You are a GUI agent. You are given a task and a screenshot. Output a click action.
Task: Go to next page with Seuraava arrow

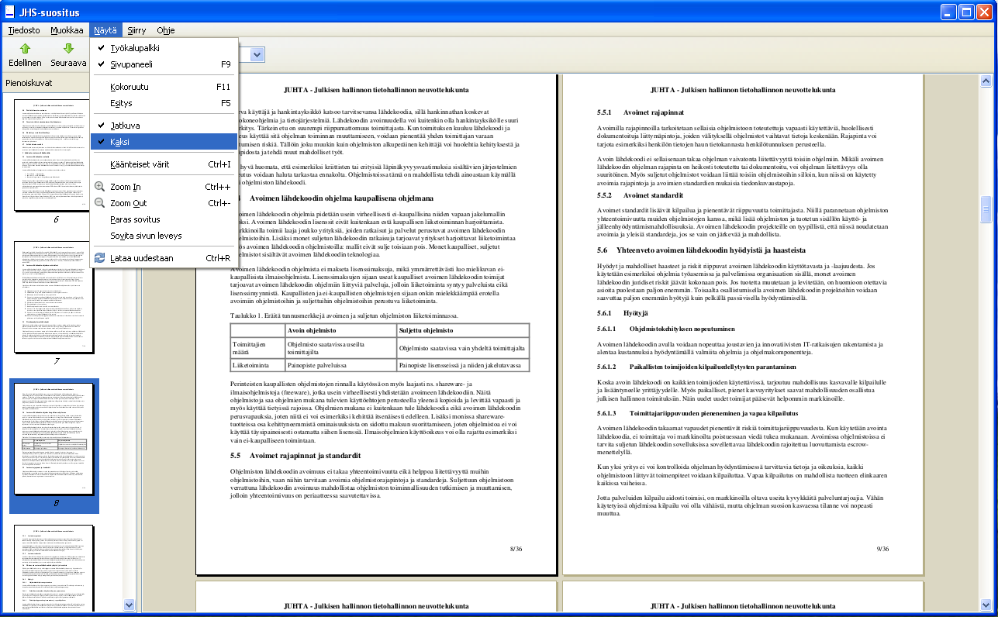[x=68, y=54]
